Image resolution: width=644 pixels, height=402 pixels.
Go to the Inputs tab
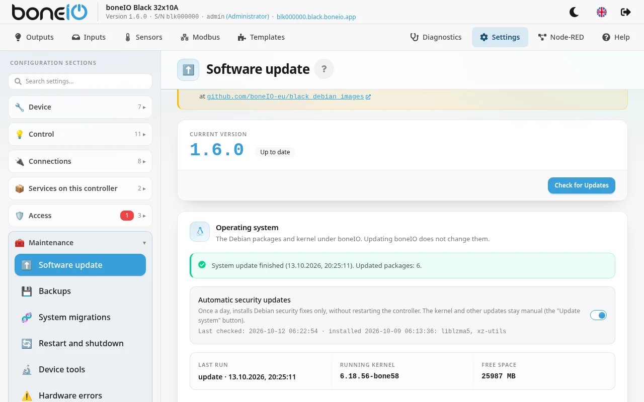[89, 37]
